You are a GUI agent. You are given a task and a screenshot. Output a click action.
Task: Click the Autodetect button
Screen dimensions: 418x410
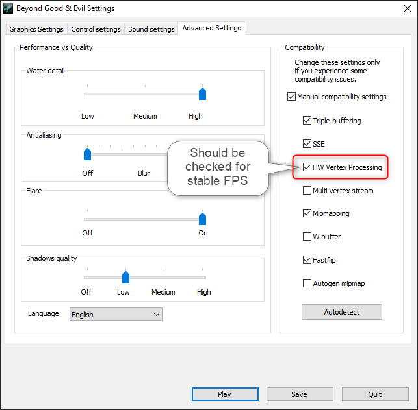(342, 312)
